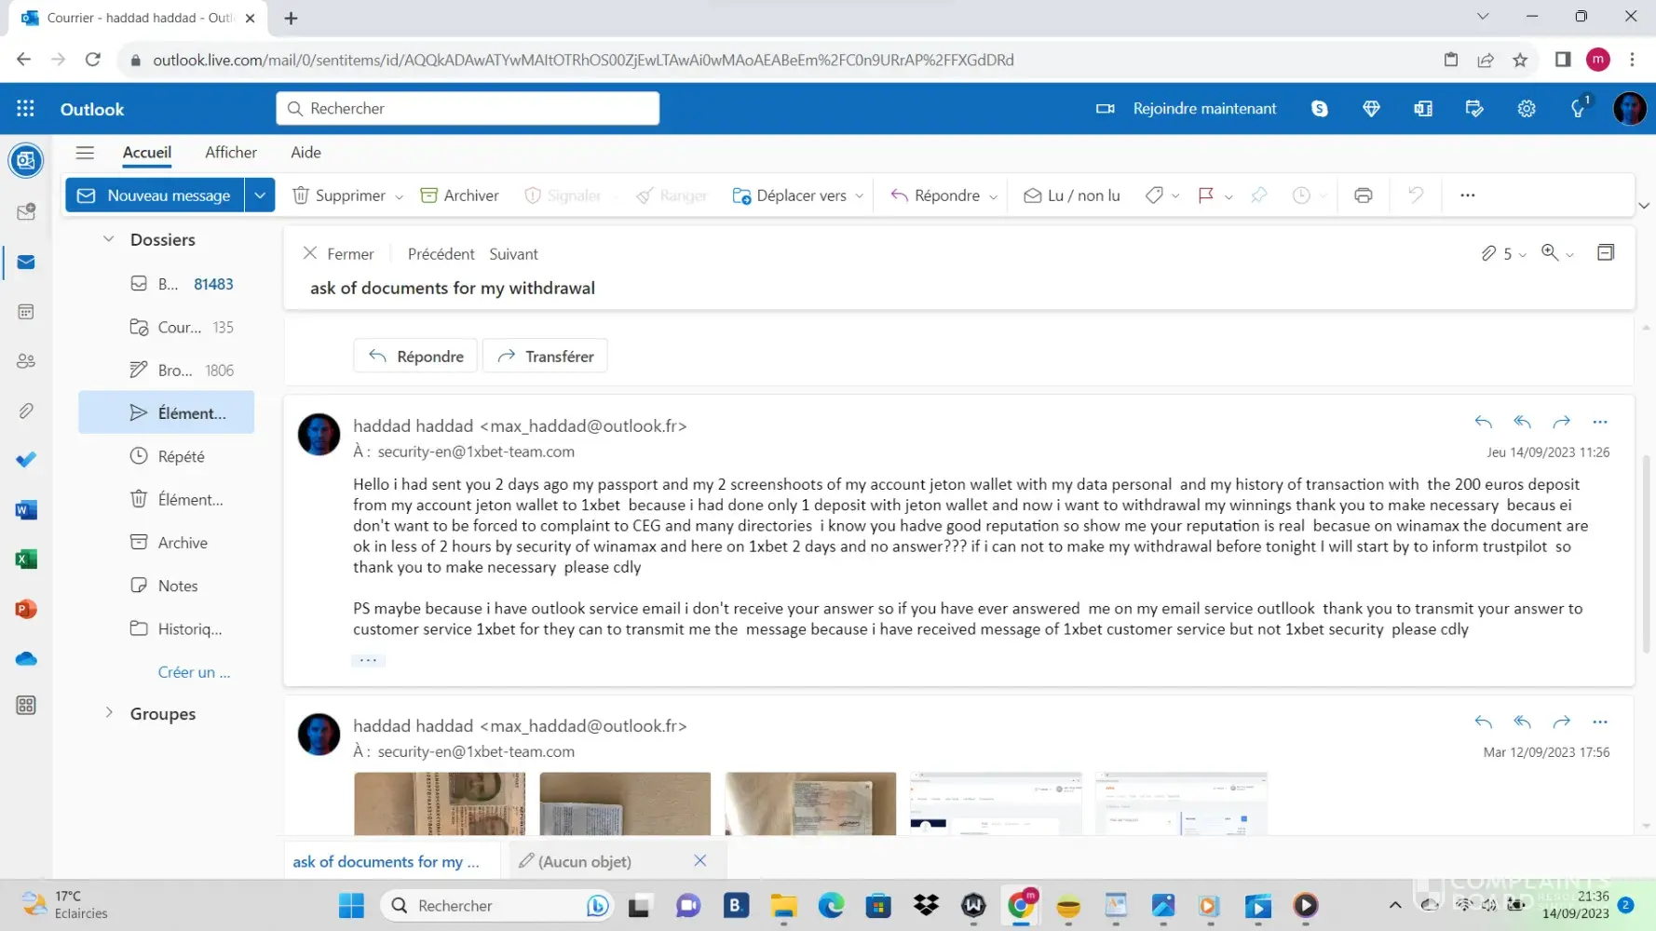1656x931 pixels.
Task: Click the Créer un folder link
Action: (x=194, y=672)
